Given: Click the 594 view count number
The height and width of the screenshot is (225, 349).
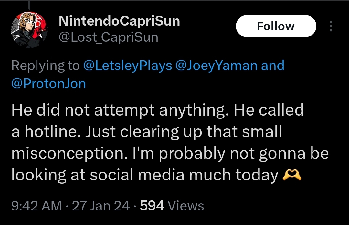Looking at the screenshot, I should [152, 206].
